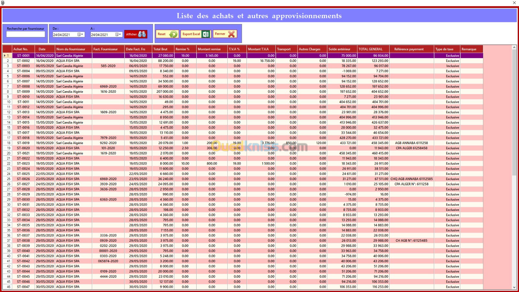Click the Remarque column header
Image resolution: width=519 pixels, height=292 pixels.
(x=472, y=49)
